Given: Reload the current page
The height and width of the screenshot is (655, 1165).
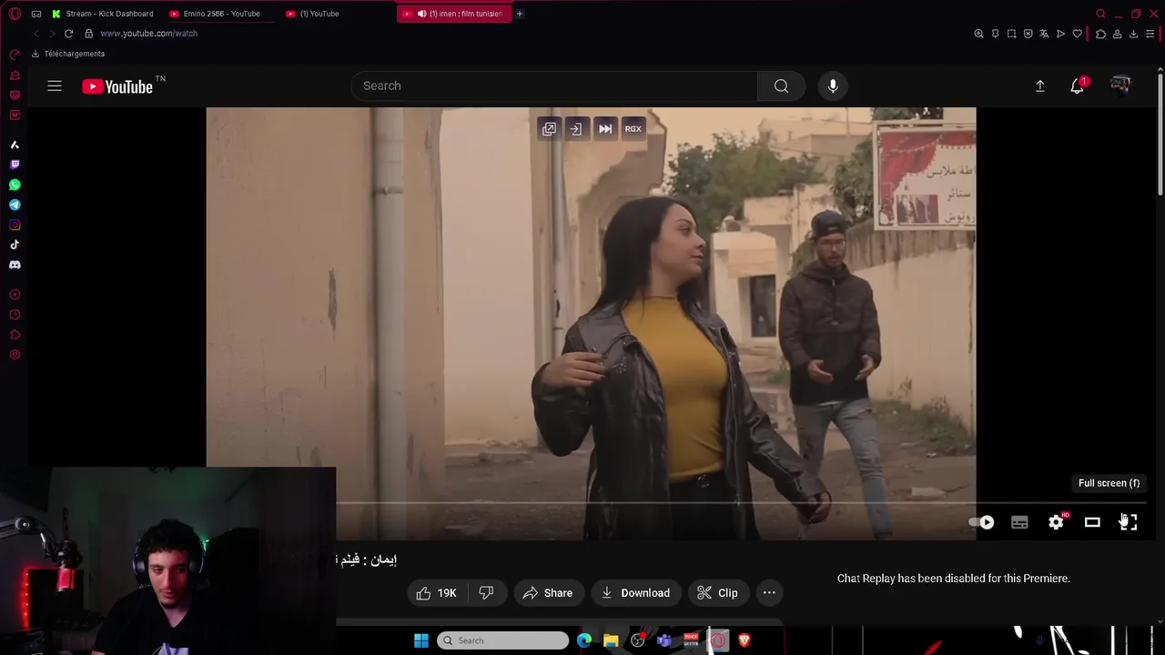Looking at the screenshot, I should pos(68,34).
